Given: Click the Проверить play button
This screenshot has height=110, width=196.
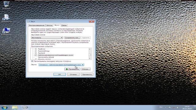Looking at the screenshot, I should [72, 69].
